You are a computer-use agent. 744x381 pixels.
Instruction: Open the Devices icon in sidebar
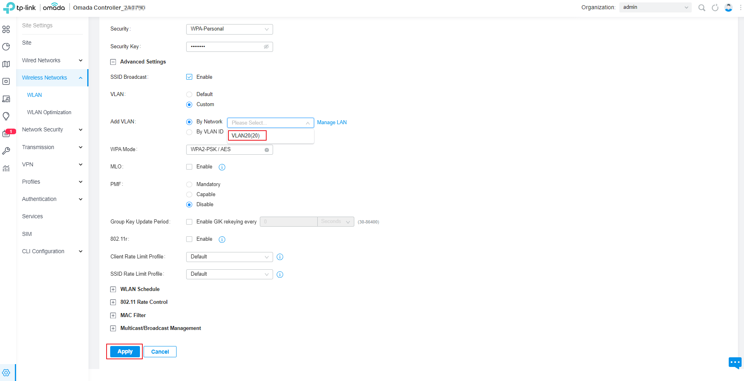(6, 81)
